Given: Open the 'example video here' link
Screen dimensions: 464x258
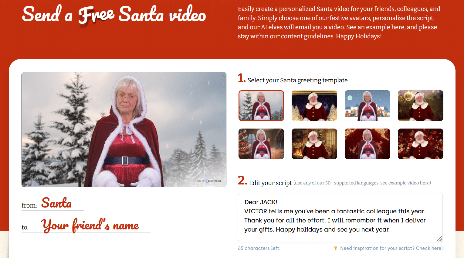Looking at the screenshot, I should pos(409,183).
